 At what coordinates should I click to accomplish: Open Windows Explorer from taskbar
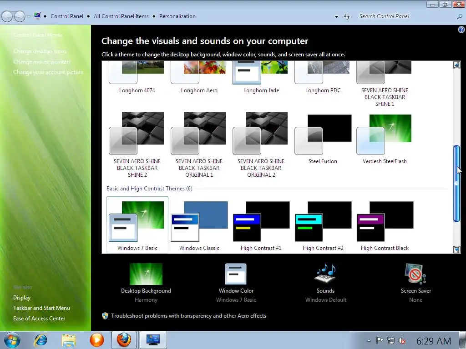[69, 340]
